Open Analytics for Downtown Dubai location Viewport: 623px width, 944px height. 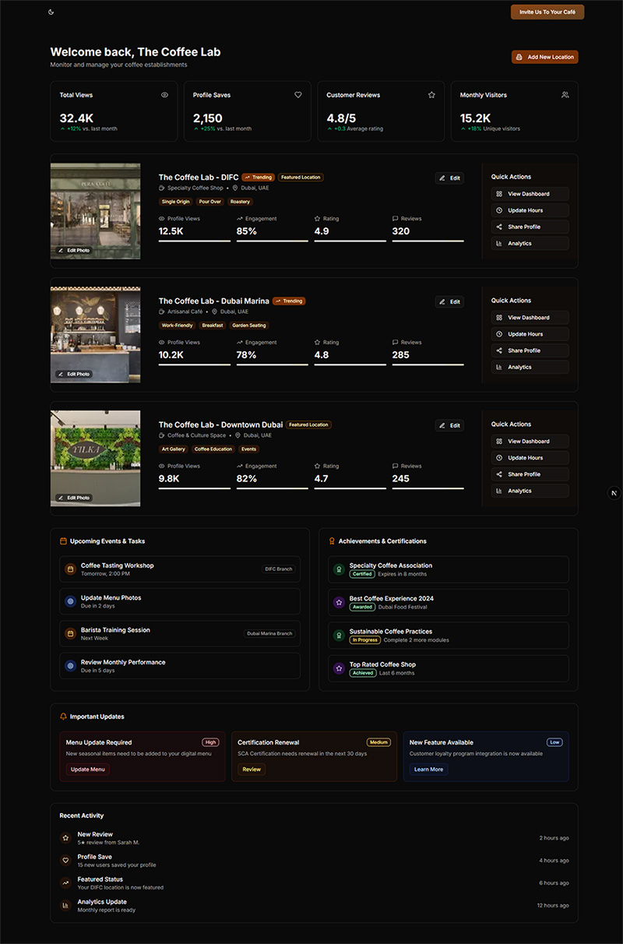pos(530,491)
